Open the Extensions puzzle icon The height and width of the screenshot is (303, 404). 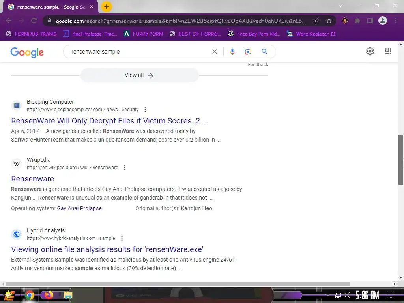tap(357, 21)
